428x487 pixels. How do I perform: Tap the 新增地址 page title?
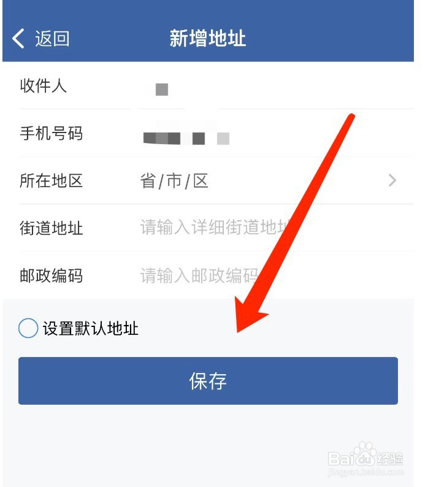point(208,39)
